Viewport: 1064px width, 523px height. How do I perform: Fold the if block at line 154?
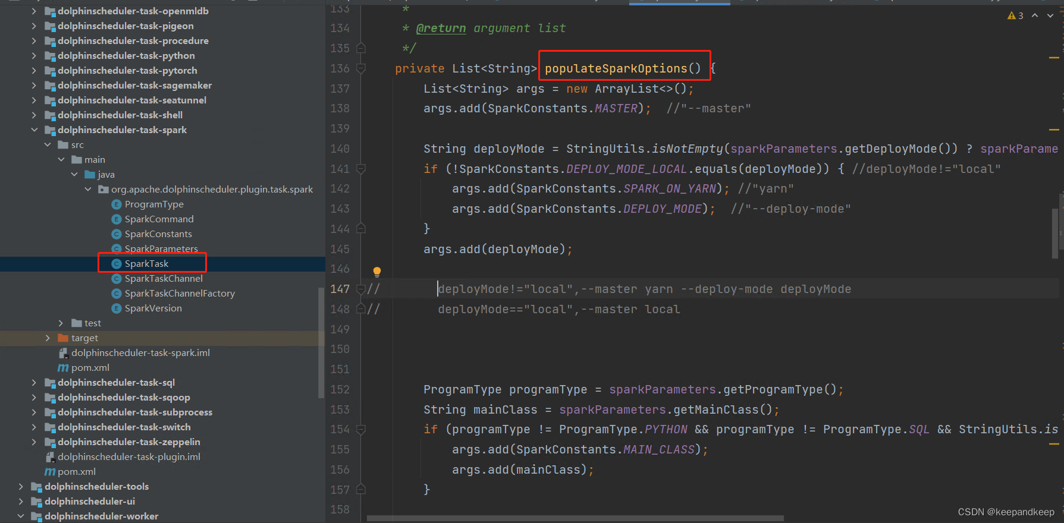click(x=360, y=430)
